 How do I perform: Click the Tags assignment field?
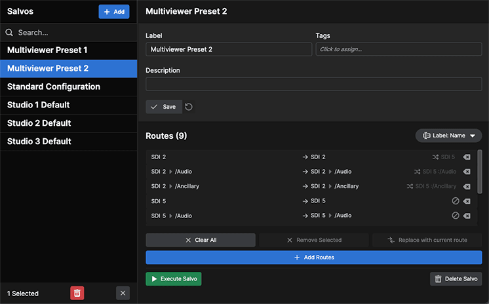[x=399, y=49]
